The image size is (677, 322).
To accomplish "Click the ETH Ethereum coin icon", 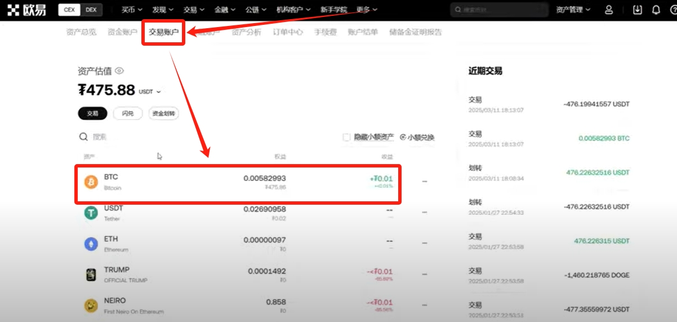I will 91,244.
